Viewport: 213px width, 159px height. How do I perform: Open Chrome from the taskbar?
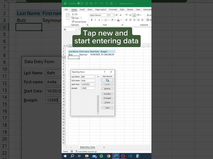108,156
